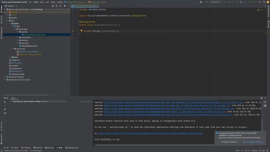Image resolution: width=270 pixels, height=152 pixels.
Task: Click the Project panel horizontal scrollbar
Action: (26, 95)
